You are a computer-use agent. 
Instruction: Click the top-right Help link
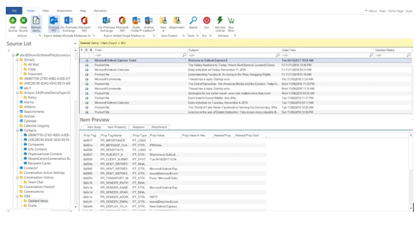382,11
